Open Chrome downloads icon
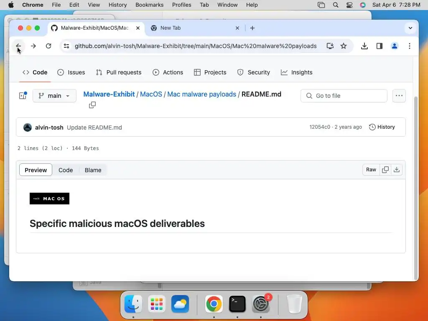Image resolution: width=428 pixels, height=321 pixels. click(x=364, y=46)
